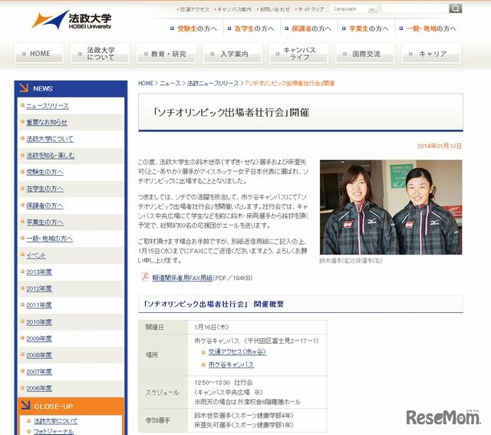Select 卒業生の方へ header tab
491x435 pixels.
point(366,28)
